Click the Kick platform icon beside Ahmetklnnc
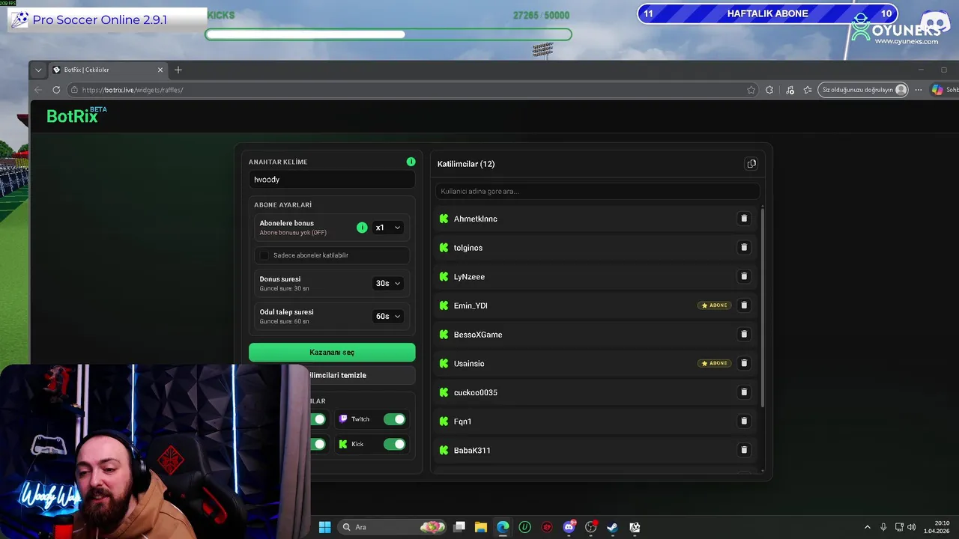The height and width of the screenshot is (539, 959). pos(444,219)
